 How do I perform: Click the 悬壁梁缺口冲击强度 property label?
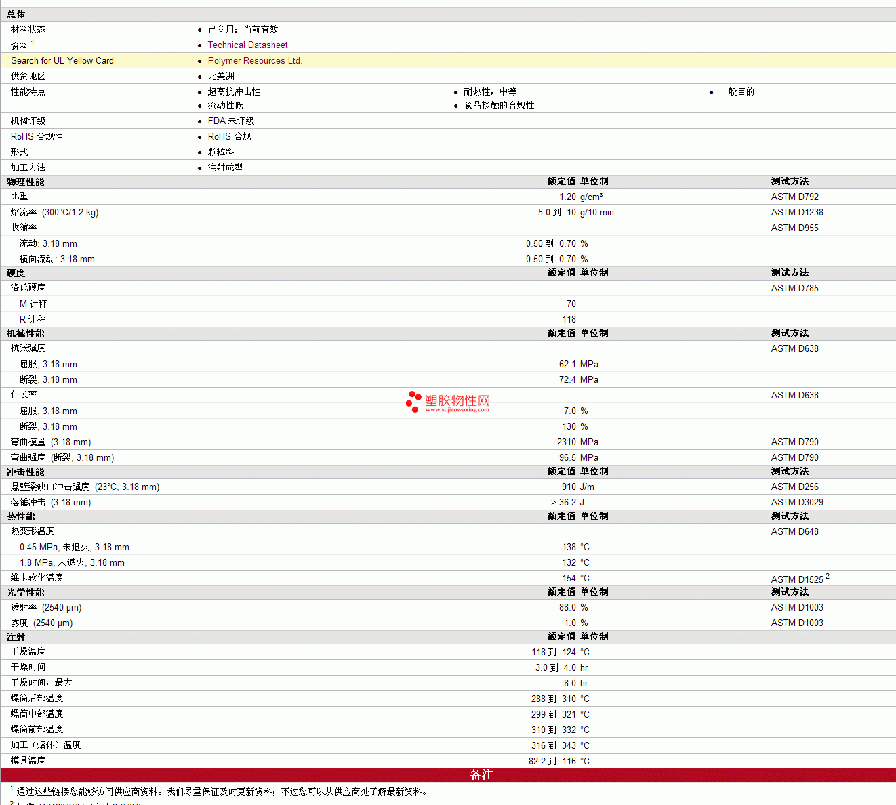pos(85,487)
